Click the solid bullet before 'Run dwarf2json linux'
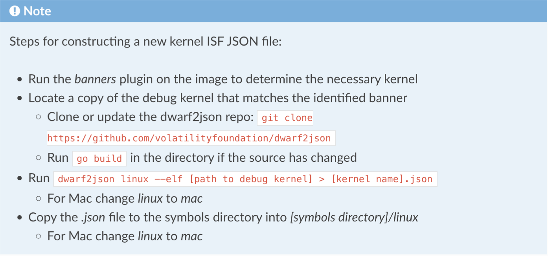Viewport: 548px width, 256px height. tap(20, 179)
